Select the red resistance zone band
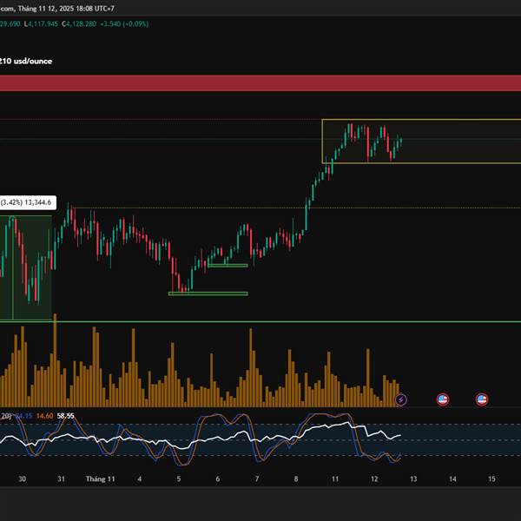The width and height of the screenshot is (521, 521). point(260,83)
